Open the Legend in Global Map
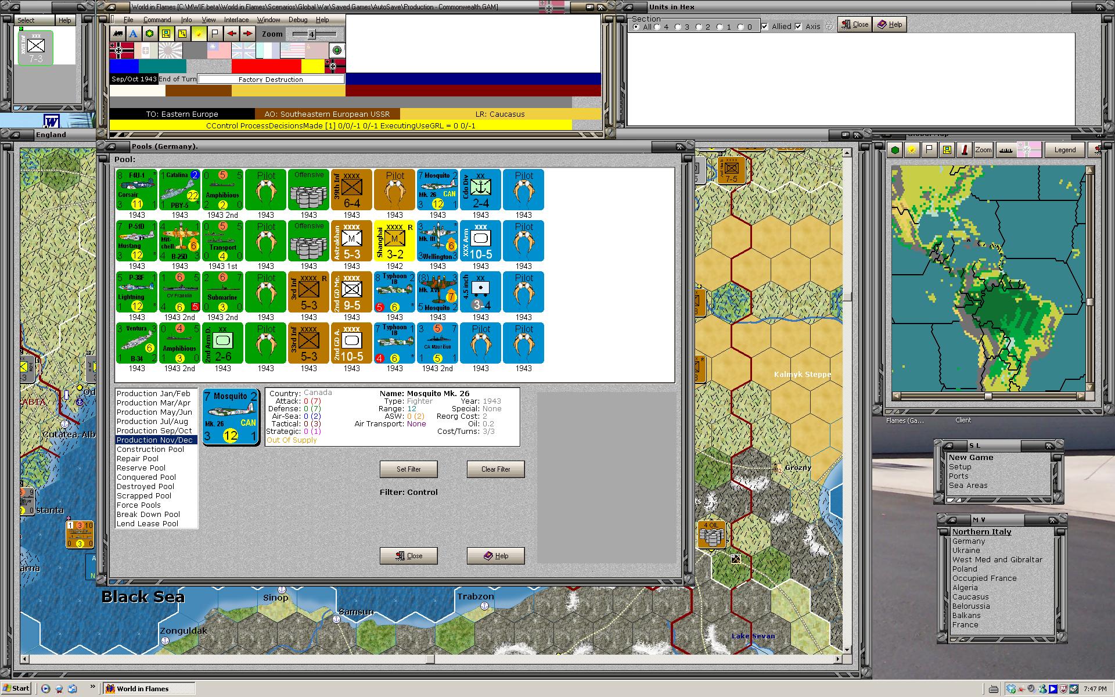This screenshot has width=1115, height=697. click(x=1065, y=150)
